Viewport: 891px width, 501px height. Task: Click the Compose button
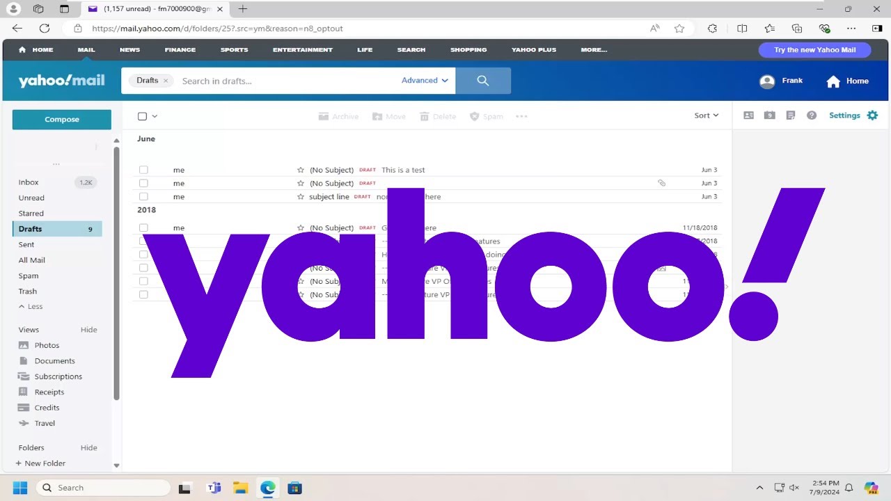click(62, 120)
